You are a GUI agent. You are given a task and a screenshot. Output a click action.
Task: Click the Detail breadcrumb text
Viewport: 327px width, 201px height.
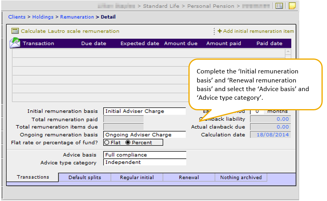pos(108,17)
